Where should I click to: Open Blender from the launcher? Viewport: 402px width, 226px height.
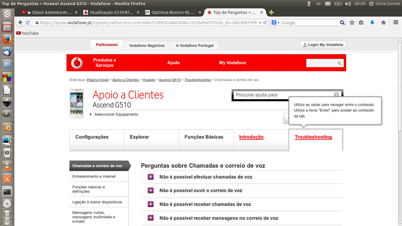[7, 128]
